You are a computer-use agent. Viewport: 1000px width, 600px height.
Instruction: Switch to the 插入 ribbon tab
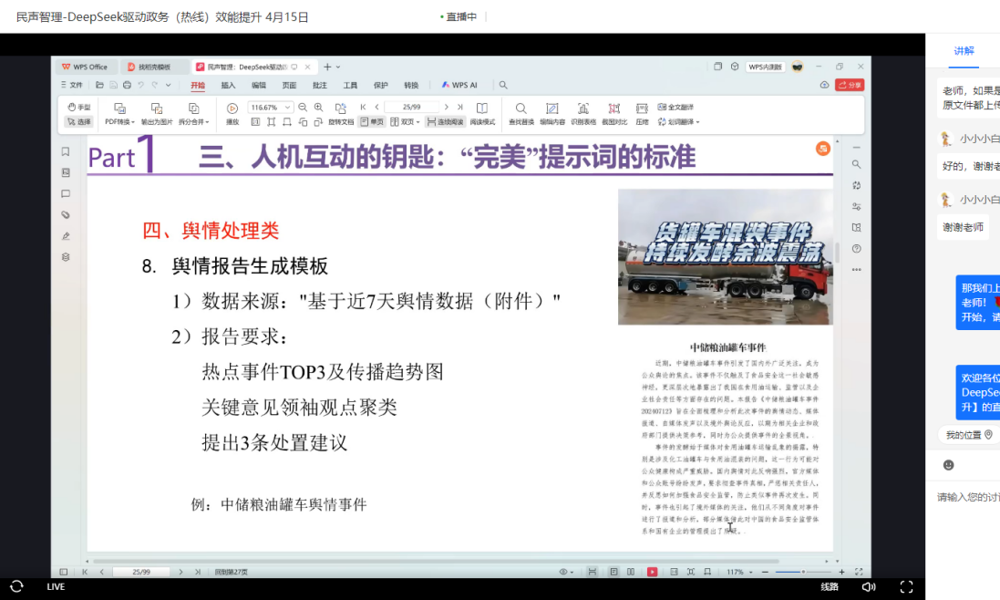click(x=228, y=85)
